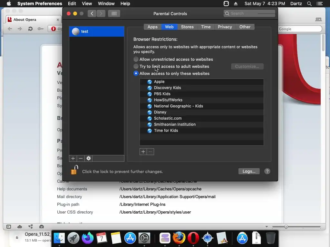Select Allow access to only these websites
Image resolution: width=330 pixels, height=247 pixels.
coord(136,74)
